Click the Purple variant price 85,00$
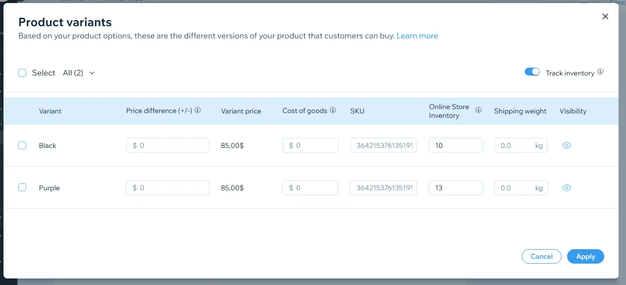 point(232,188)
